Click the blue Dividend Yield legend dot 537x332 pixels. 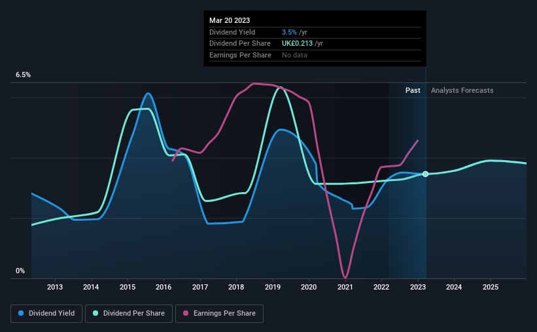(21, 313)
